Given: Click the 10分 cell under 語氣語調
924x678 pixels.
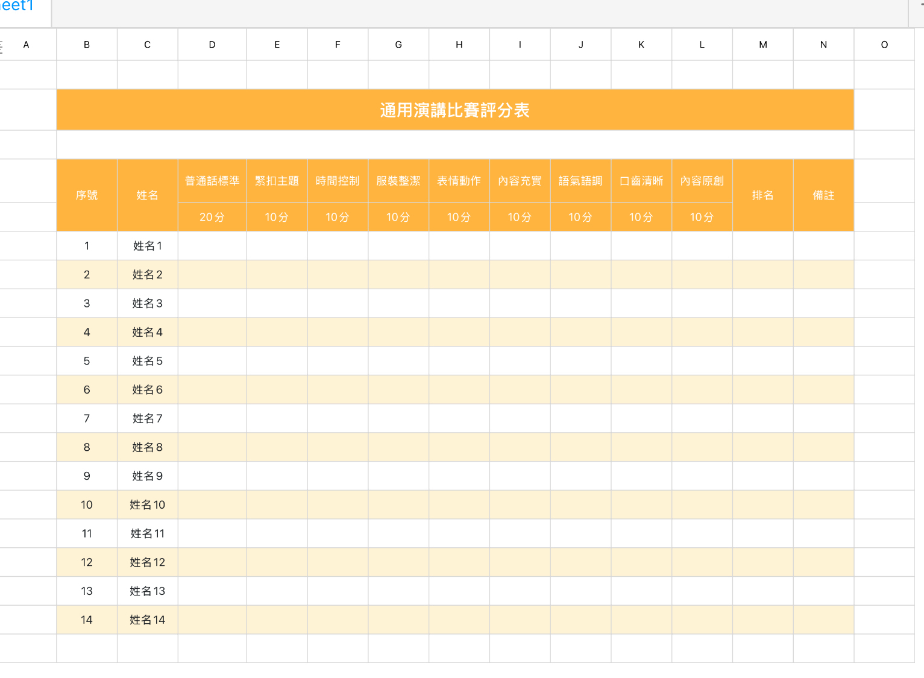Looking at the screenshot, I should point(580,217).
